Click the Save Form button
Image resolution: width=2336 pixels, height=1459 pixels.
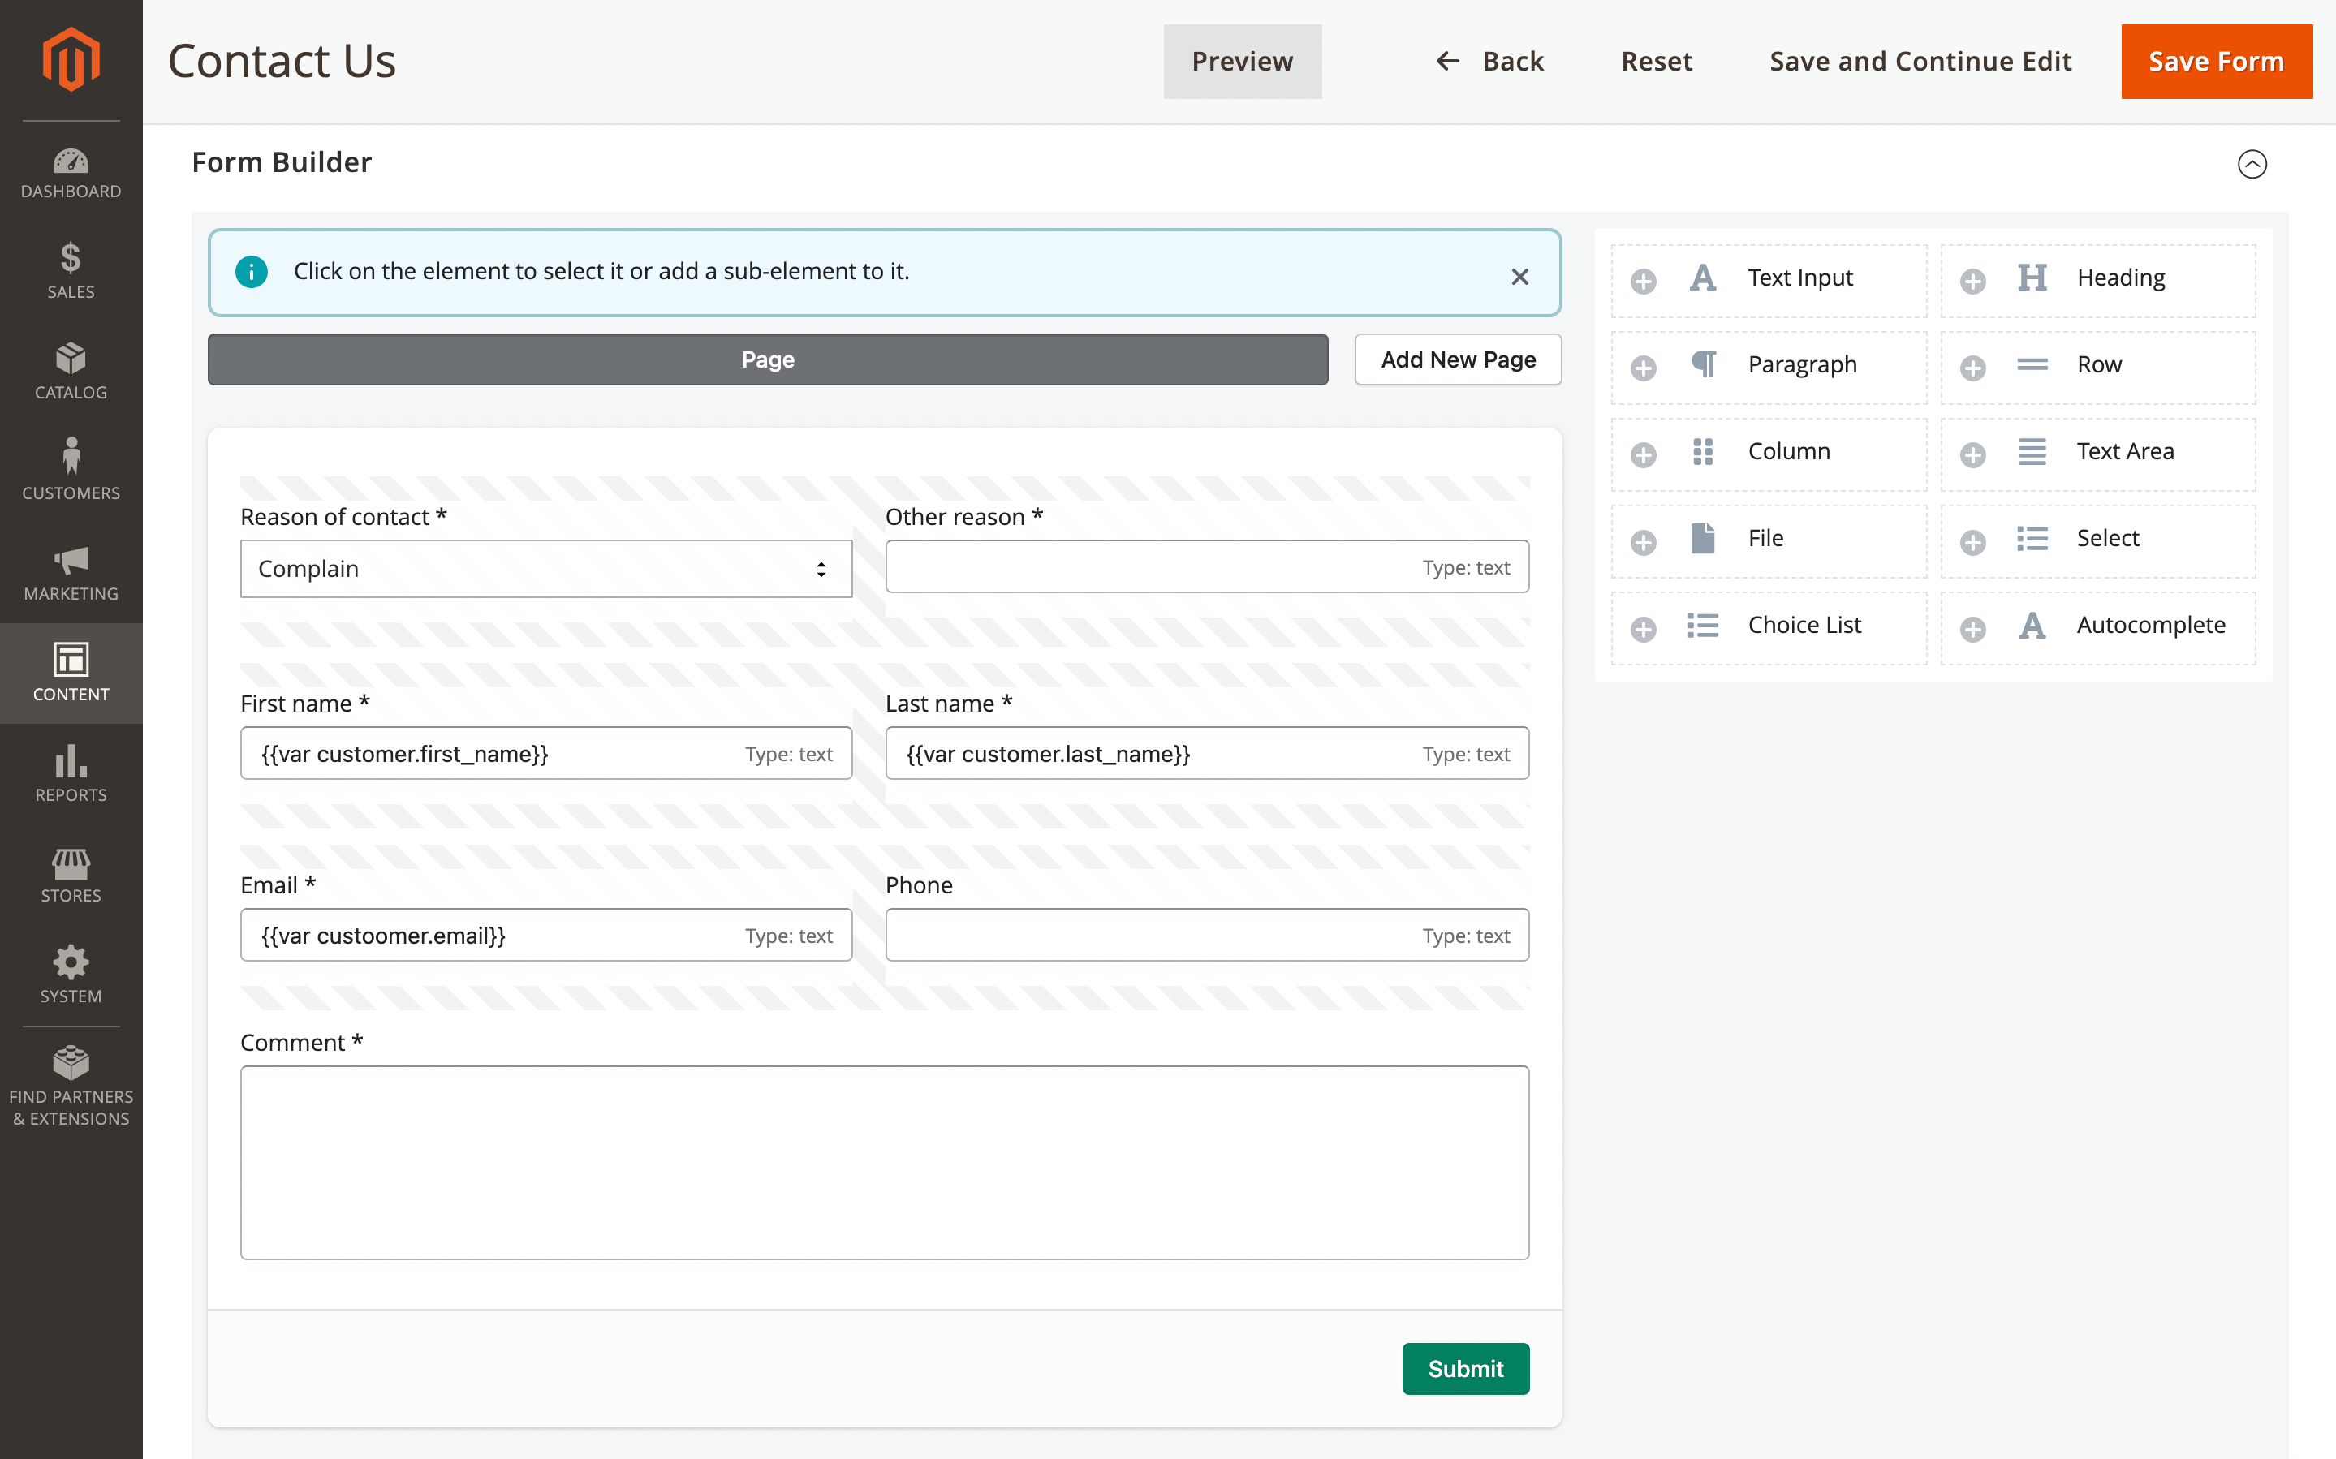(2215, 62)
